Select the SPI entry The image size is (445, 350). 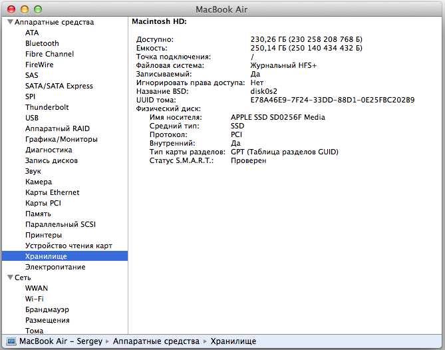[x=30, y=96]
